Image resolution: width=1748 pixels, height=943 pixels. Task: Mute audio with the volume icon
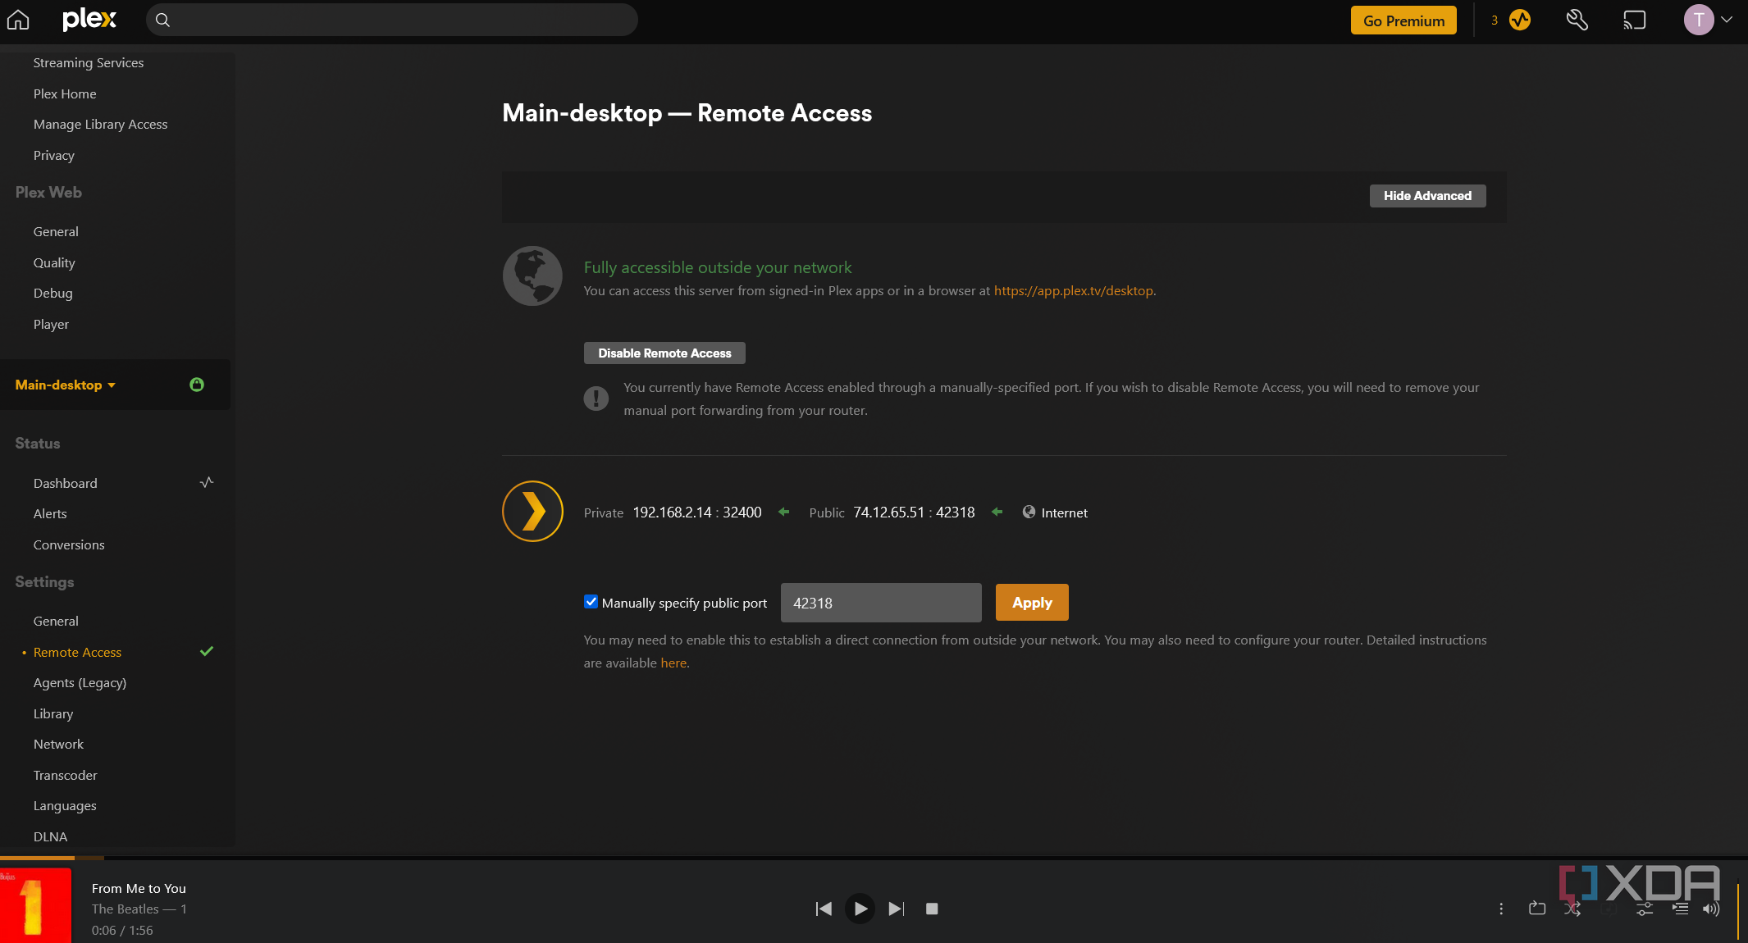tap(1711, 909)
